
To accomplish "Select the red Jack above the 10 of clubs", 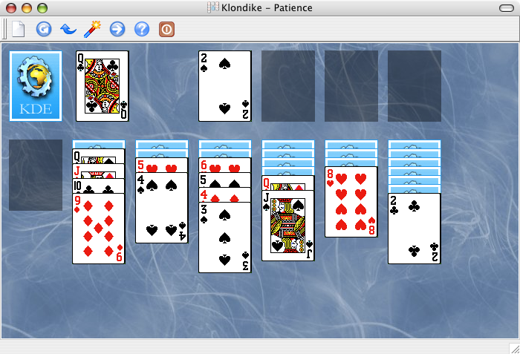I will coord(99,171).
